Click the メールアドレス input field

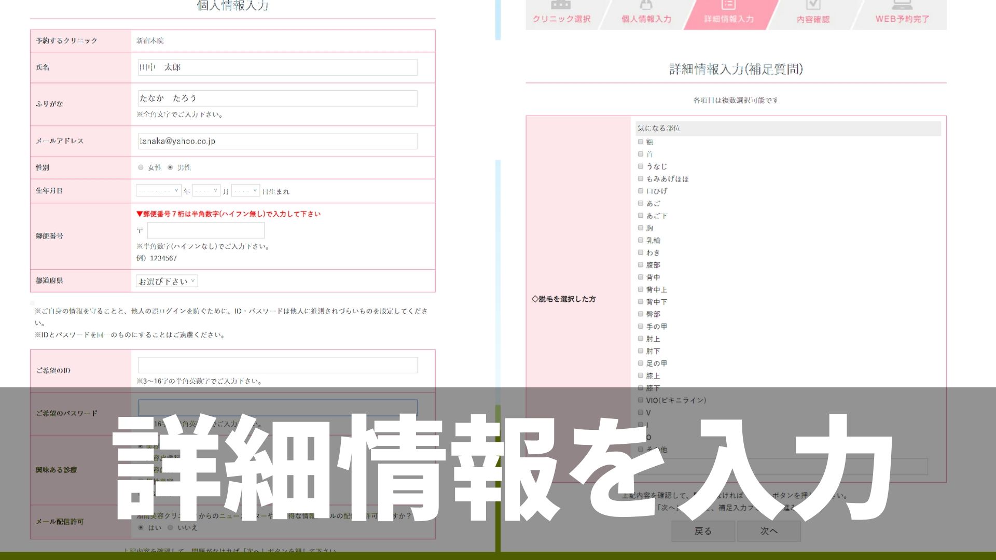[278, 141]
